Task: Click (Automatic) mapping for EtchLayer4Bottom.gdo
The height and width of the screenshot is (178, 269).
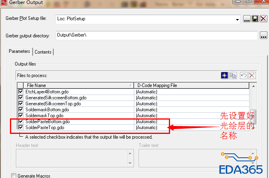Action: 147,92
